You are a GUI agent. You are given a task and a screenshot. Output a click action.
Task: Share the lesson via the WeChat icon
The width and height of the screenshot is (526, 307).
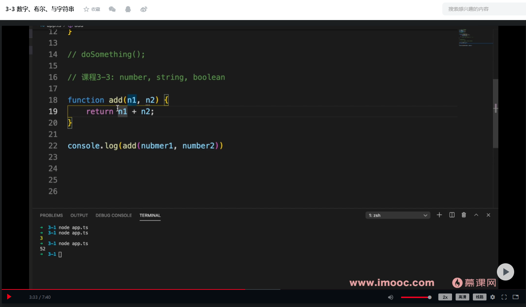tap(112, 9)
